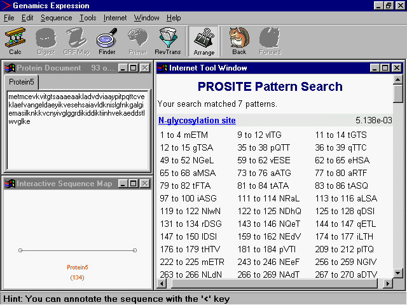This screenshot has height=305, width=407.
Task: Maximize the Interactive Sequence Map window
Action: click(134, 184)
